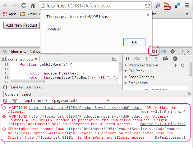
Task: Open the Günlük bookmarks folder
Action: (30, 14)
